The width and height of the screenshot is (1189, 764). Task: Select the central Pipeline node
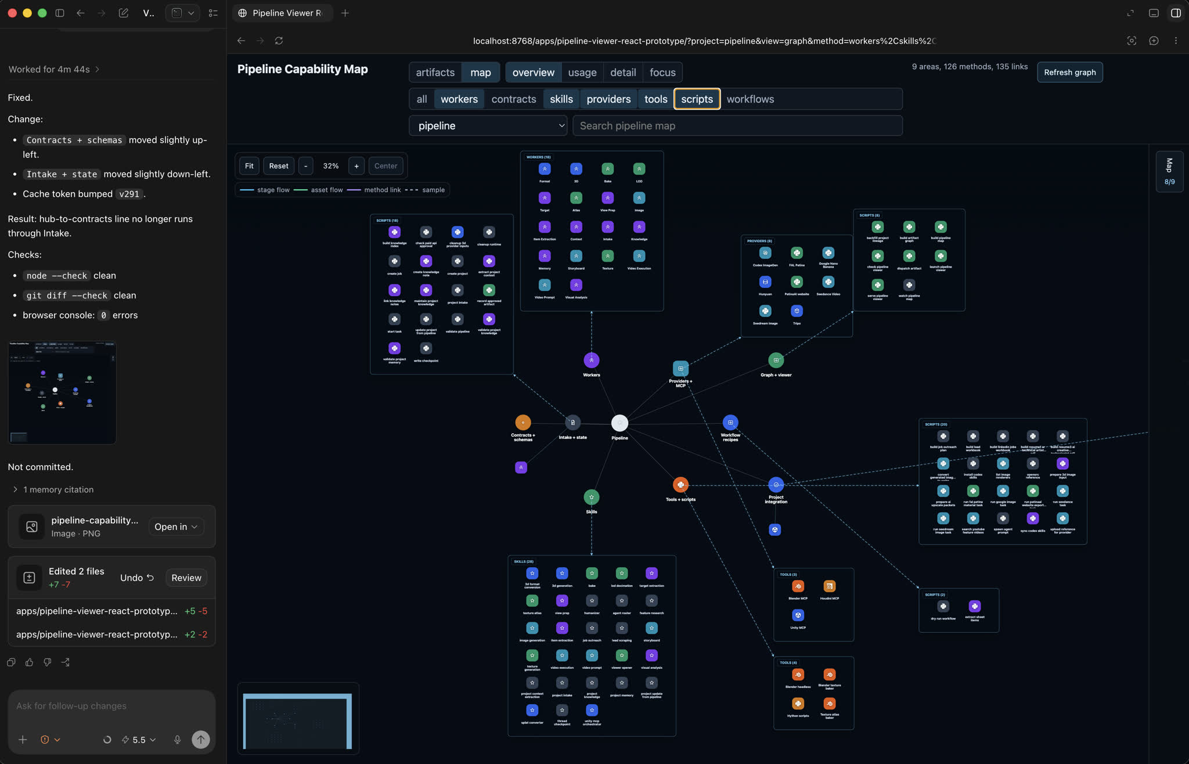(619, 423)
